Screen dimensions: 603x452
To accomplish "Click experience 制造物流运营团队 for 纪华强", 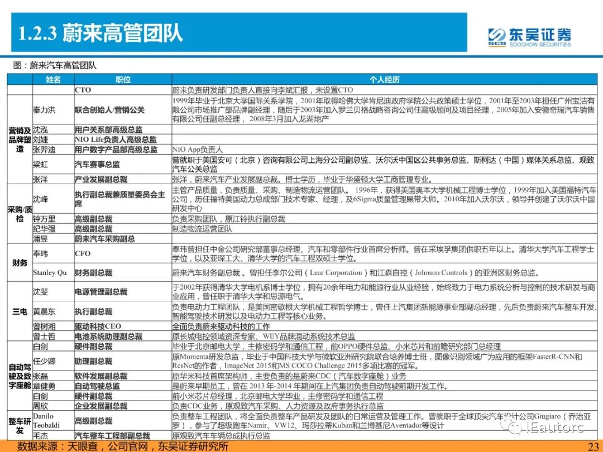I will (384, 229).
